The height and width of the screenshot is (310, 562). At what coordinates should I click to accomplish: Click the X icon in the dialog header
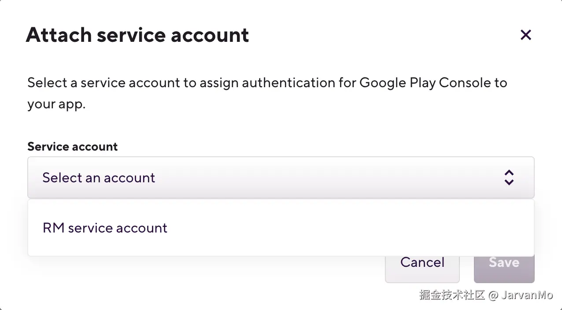525,35
